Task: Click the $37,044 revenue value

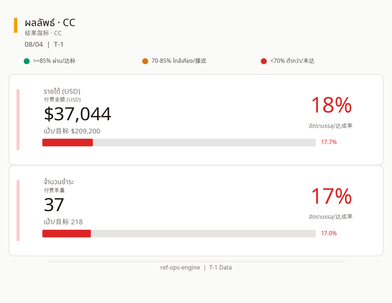Action: pyautogui.click(x=78, y=114)
